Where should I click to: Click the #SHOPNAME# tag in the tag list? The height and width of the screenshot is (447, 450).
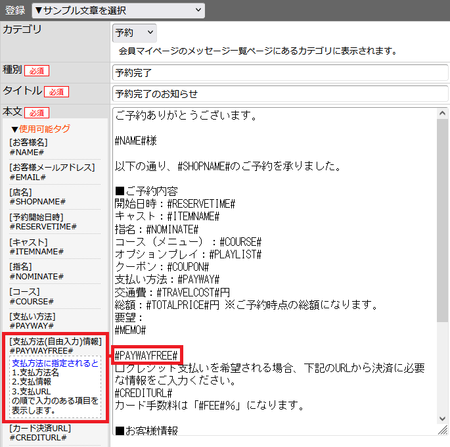tap(37, 202)
